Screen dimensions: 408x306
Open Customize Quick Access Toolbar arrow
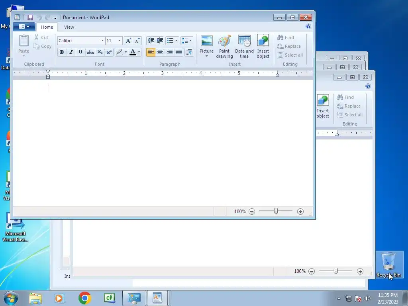point(55,18)
